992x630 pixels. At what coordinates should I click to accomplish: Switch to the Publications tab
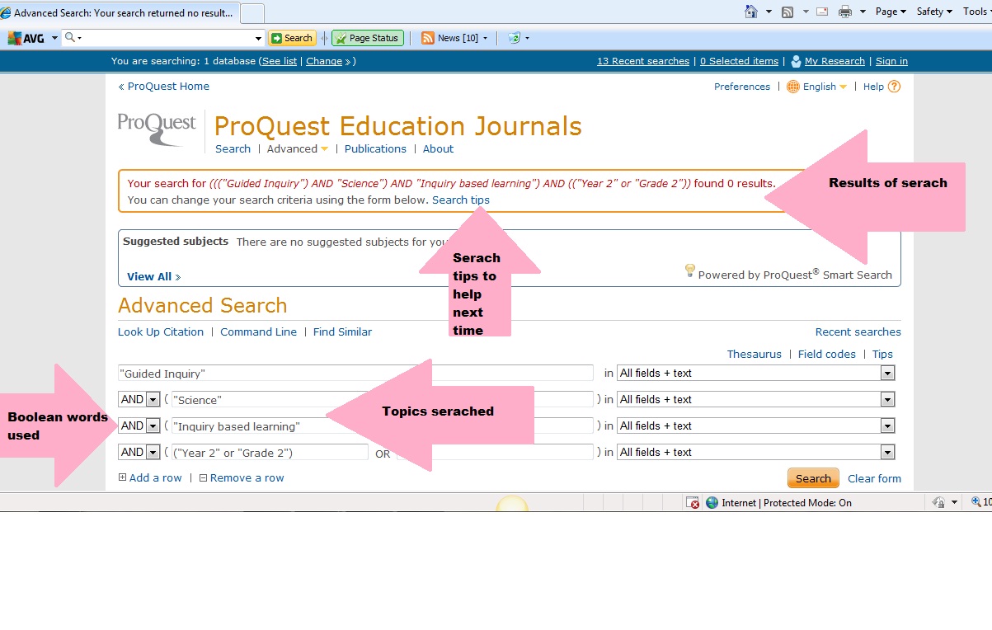point(375,148)
